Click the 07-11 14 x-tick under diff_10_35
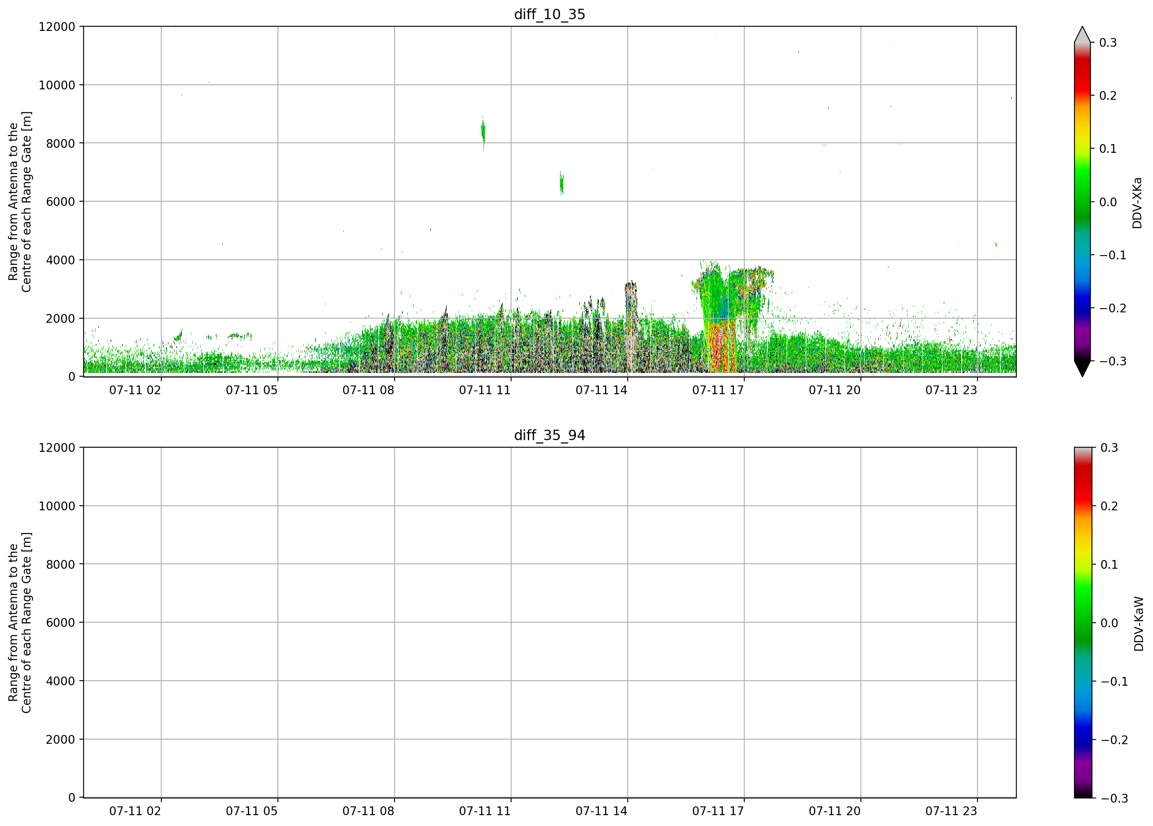Image resolution: width=1153 pixels, height=826 pixels. pos(601,390)
